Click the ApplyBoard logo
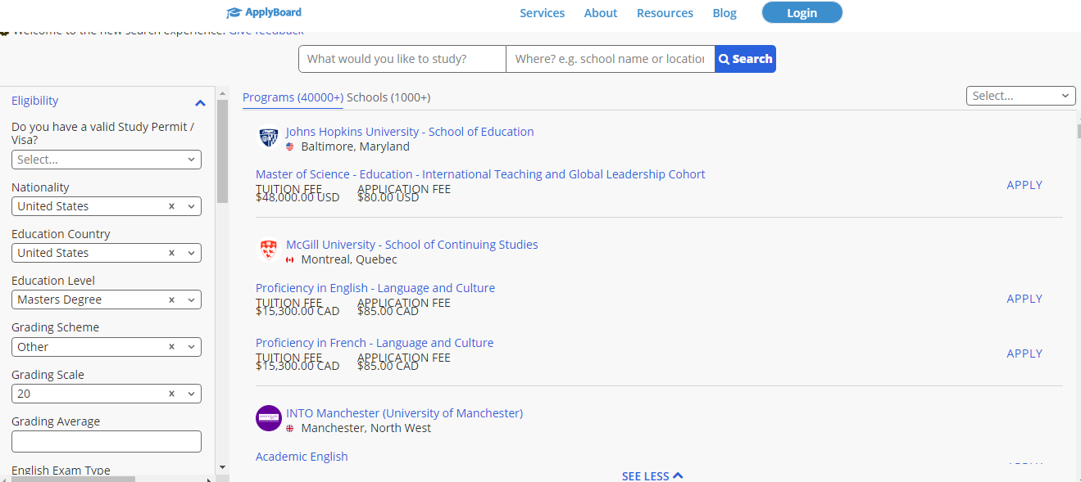This screenshot has height=482, width=1081. pyautogui.click(x=264, y=12)
